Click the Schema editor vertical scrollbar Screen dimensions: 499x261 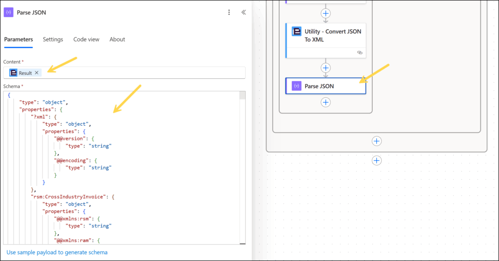(x=243, y=168)
